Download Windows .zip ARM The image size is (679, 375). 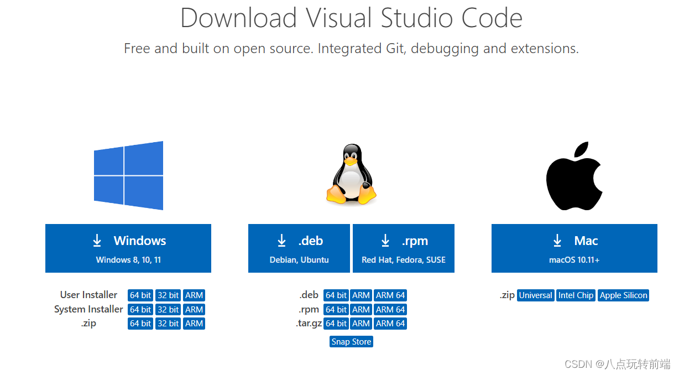click(x=194, y=324)
